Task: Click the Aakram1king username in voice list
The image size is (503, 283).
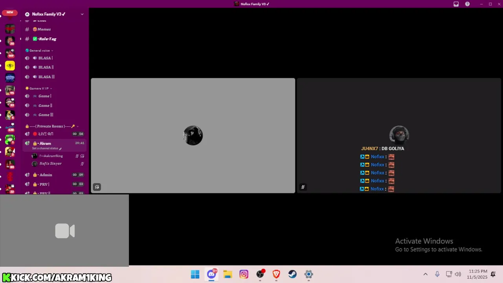Action: pos(51,156)
